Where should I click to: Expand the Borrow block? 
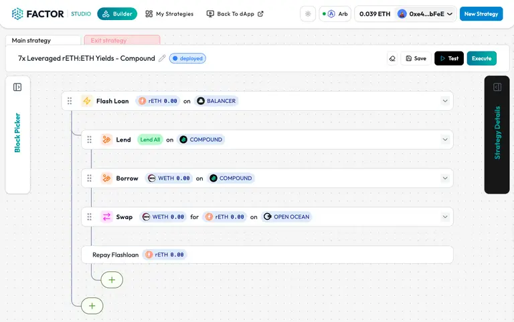click(x=445, y=178)
